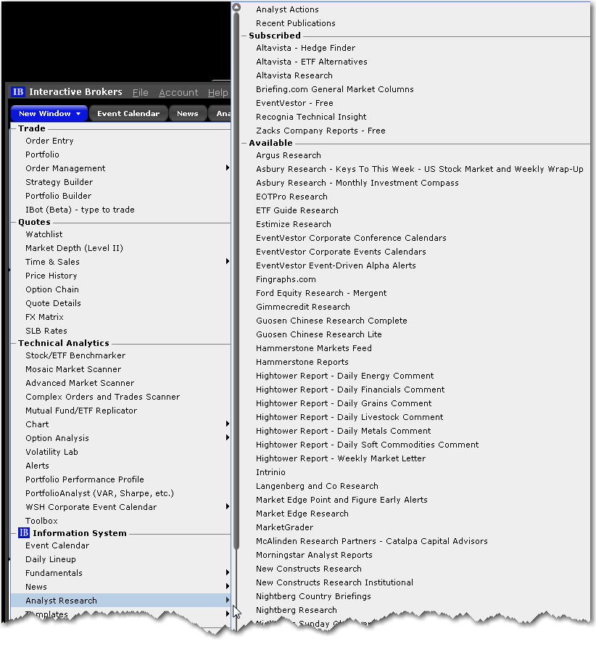
Task: Select Morningstar Analyst Reports
Action: click(314, 555)
